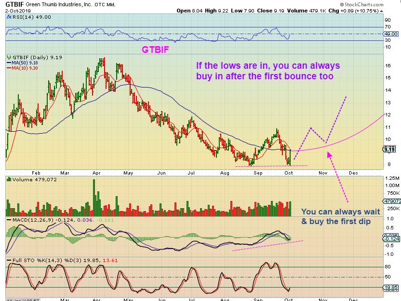The height and width of the screenshot is (301, 401).
Task: Click the 'Jul' label on price chart axis
Action: click(x=191, y=173)
